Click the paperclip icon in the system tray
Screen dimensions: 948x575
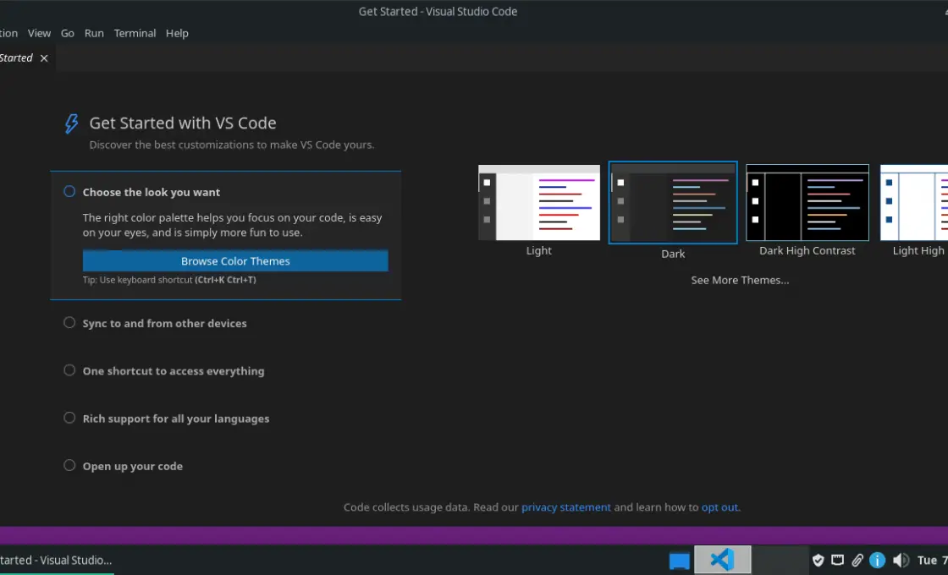(x=857, y=560)
